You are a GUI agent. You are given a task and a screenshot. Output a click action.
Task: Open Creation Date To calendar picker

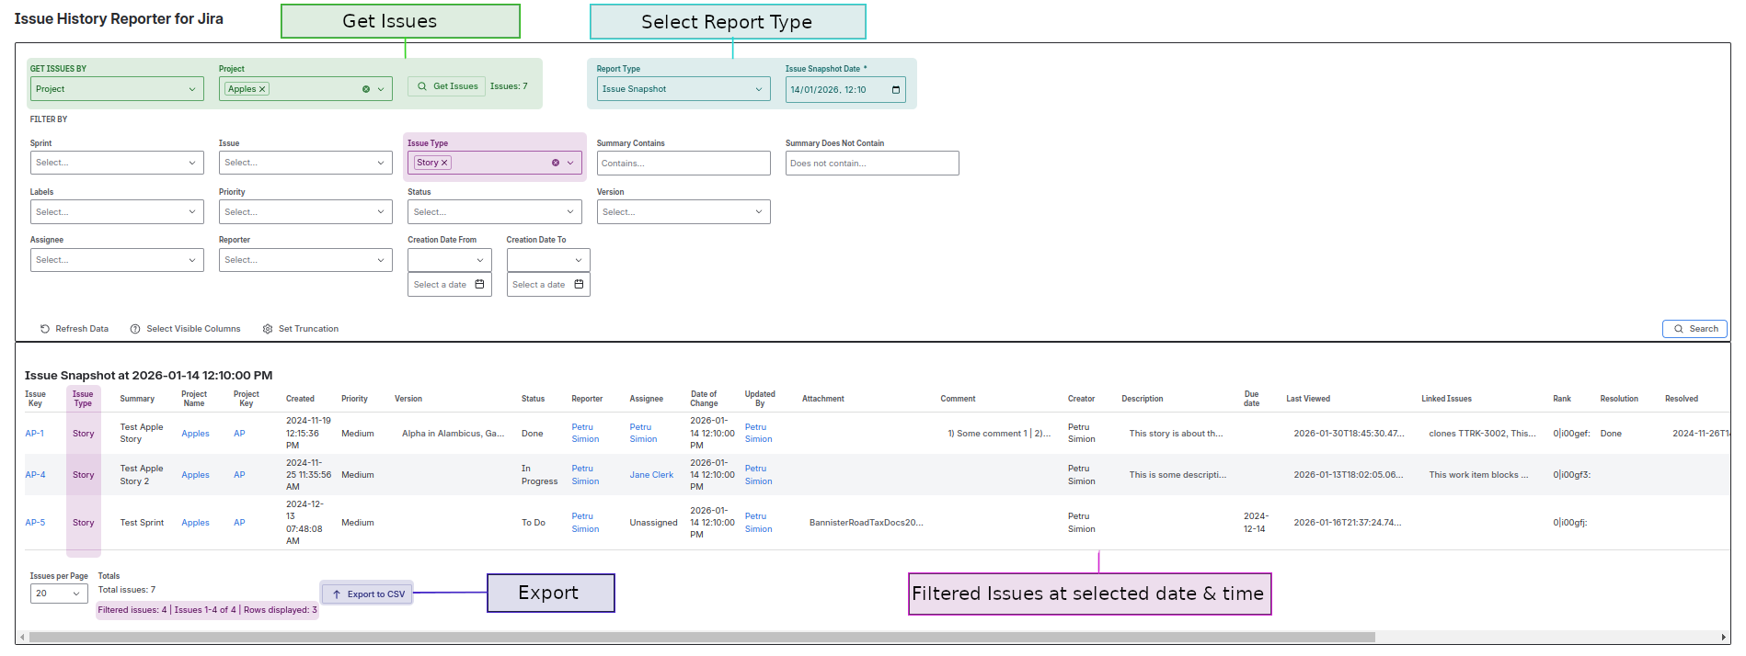click(579, 285)
